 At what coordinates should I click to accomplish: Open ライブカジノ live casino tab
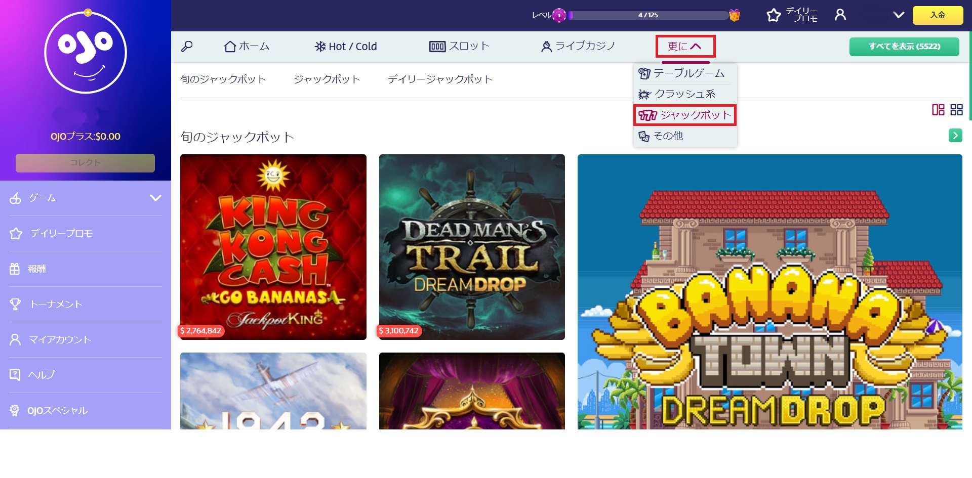click(x=578, y=47)
